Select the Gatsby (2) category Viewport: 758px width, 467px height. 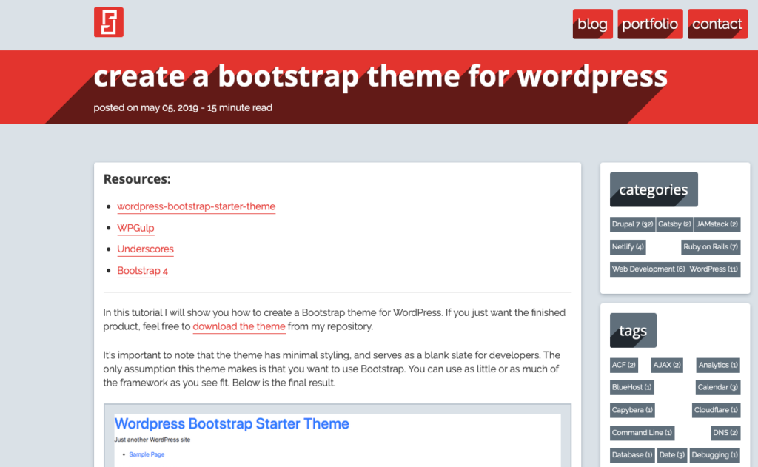(674, 224)
